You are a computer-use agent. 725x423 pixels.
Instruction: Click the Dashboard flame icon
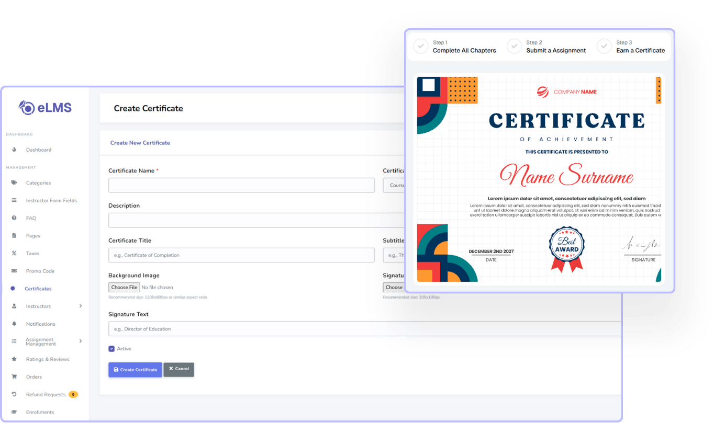point(14,150)
